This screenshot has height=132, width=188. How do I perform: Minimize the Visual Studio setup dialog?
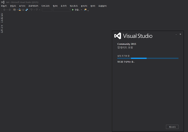(176, 34)
